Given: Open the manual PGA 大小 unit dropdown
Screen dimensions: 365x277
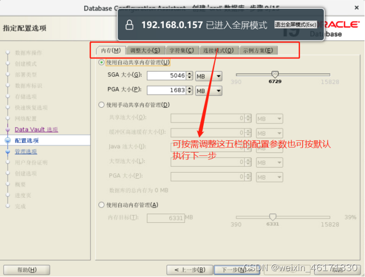Looking at the screenshot, I should [x=270, y=177].
